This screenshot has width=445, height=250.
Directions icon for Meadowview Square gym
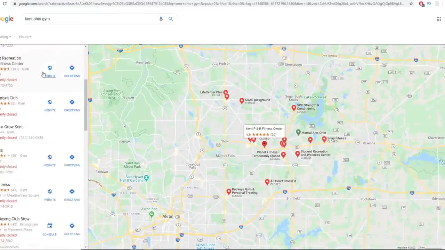coord(72,191)
